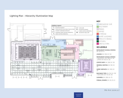Click the 'KEY' heading
Screen dimensions: 123x98
(x=98, y=21)
